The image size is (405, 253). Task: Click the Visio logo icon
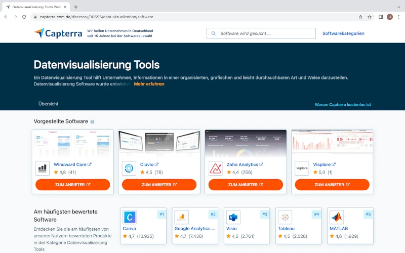coord(233,217)
